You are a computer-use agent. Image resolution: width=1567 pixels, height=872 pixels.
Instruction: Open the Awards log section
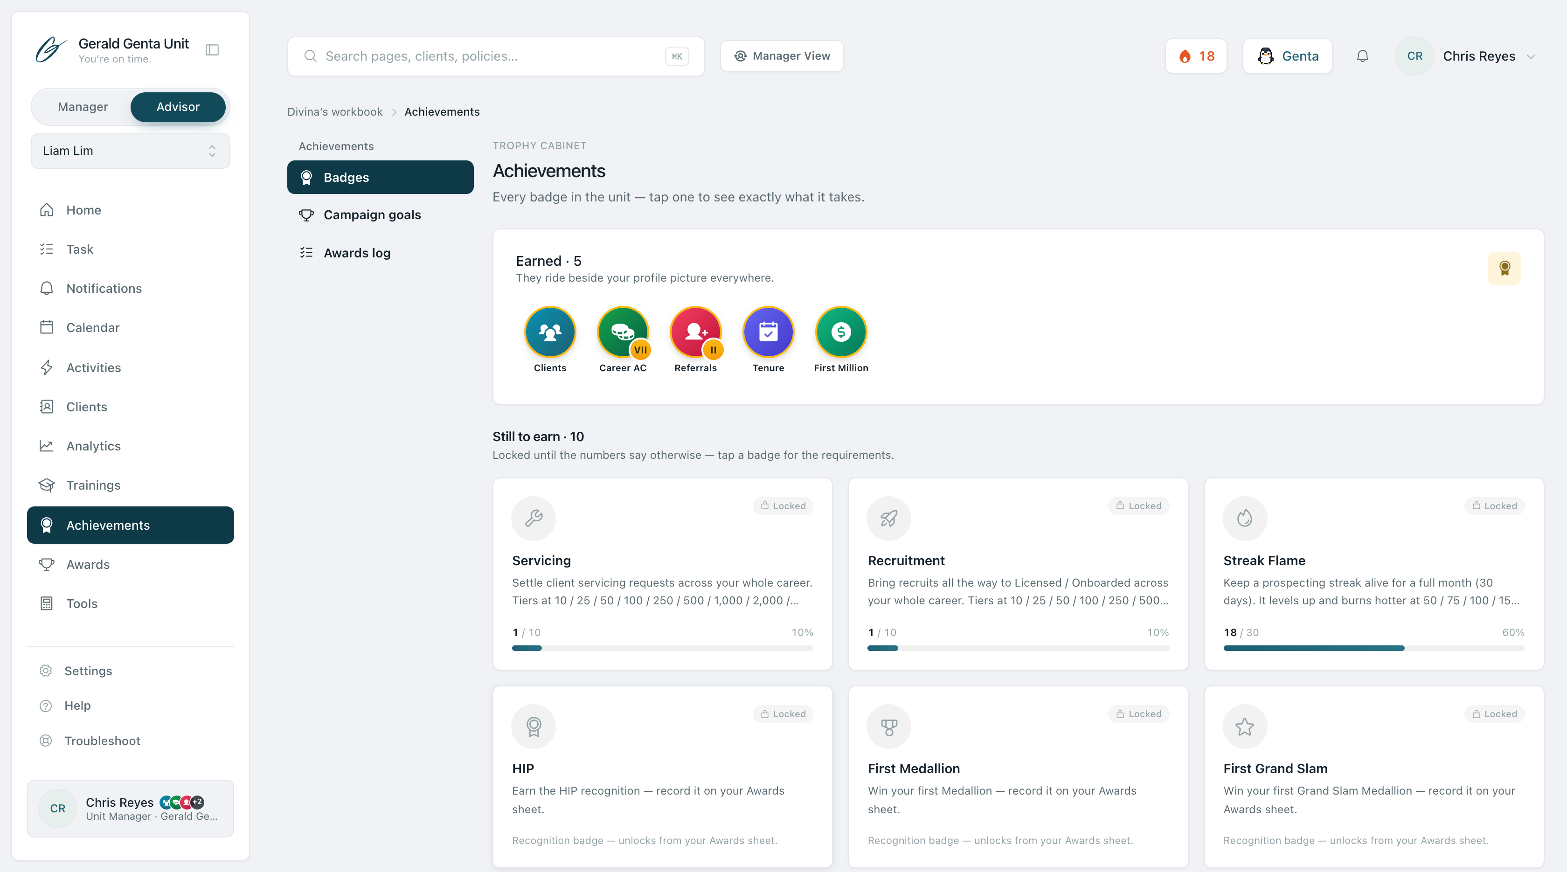tap(380, 253)
